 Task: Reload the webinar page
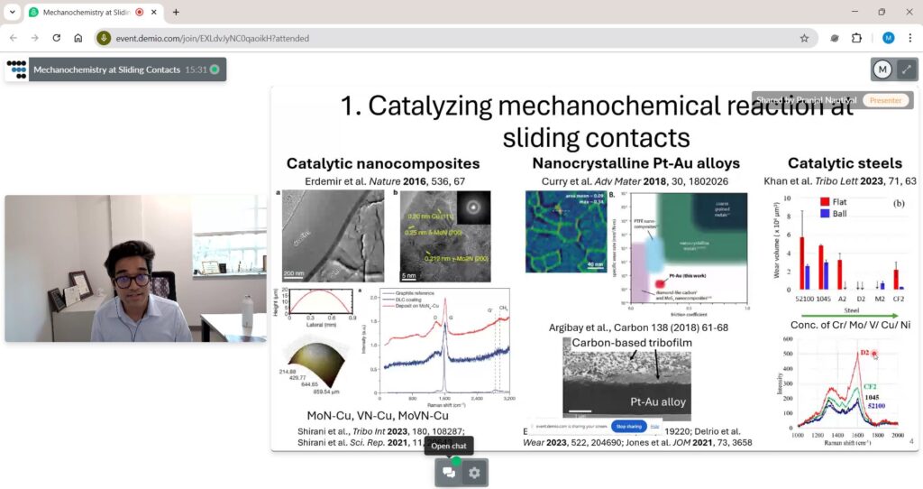tap(56, 38)
